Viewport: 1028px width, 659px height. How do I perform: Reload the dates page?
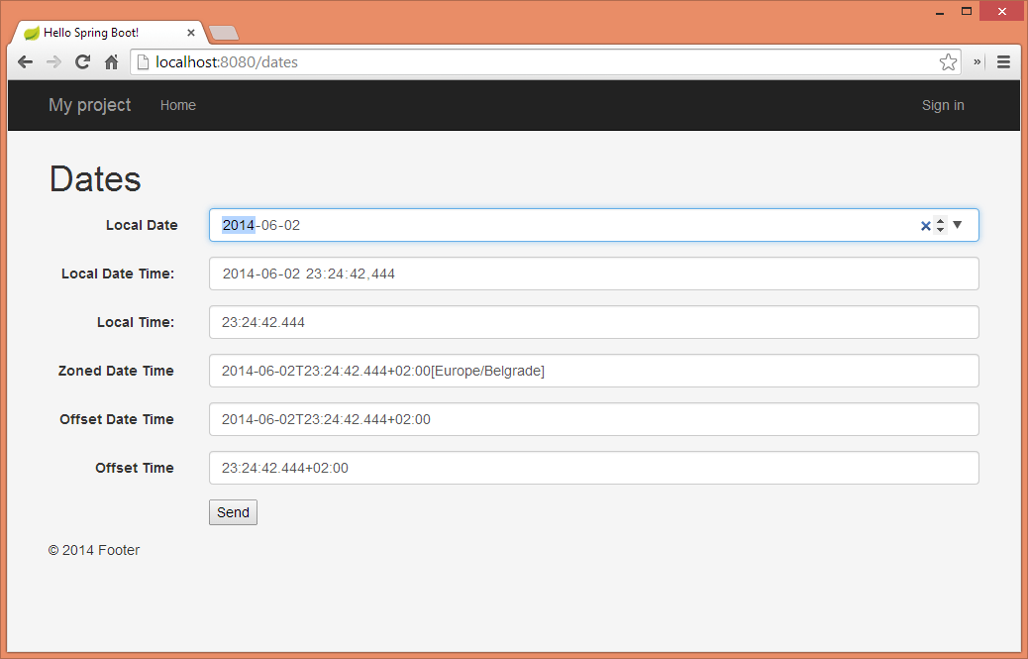[x=82, y=61]
